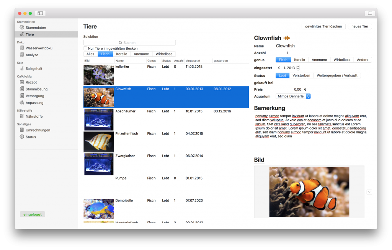Click the eingesetzt date stepper arrows
Screen dimensions: 392x250
point(298,68)
